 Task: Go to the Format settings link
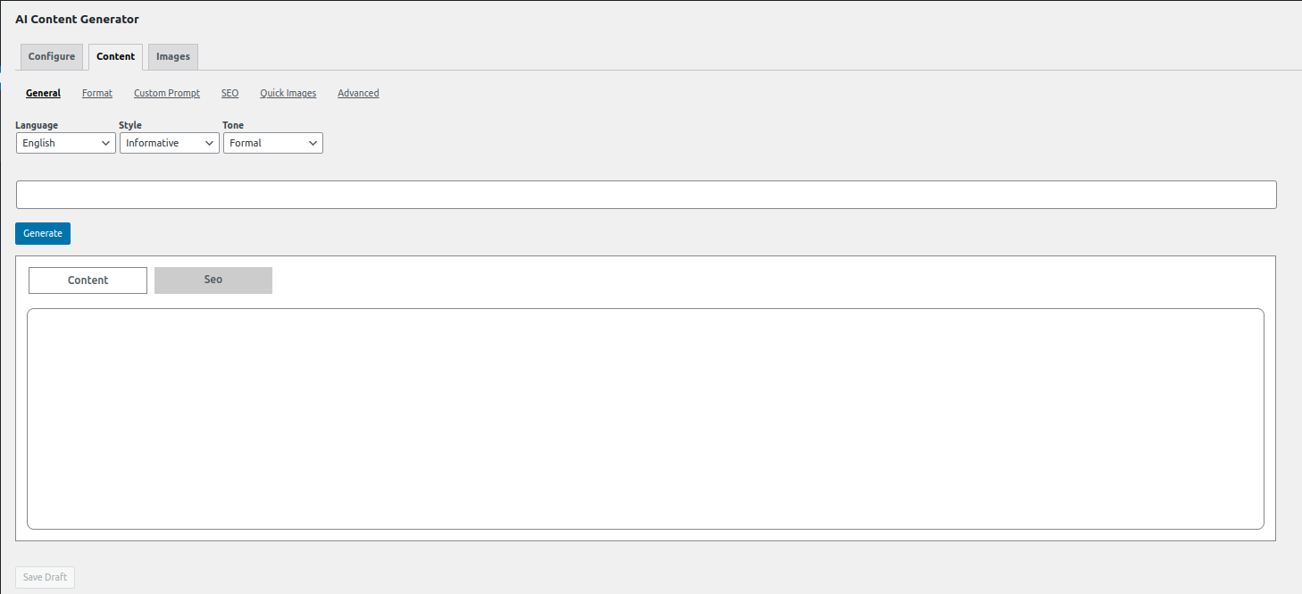pos(97,93)
